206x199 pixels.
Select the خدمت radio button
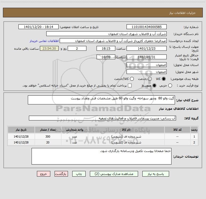(150, 79)
